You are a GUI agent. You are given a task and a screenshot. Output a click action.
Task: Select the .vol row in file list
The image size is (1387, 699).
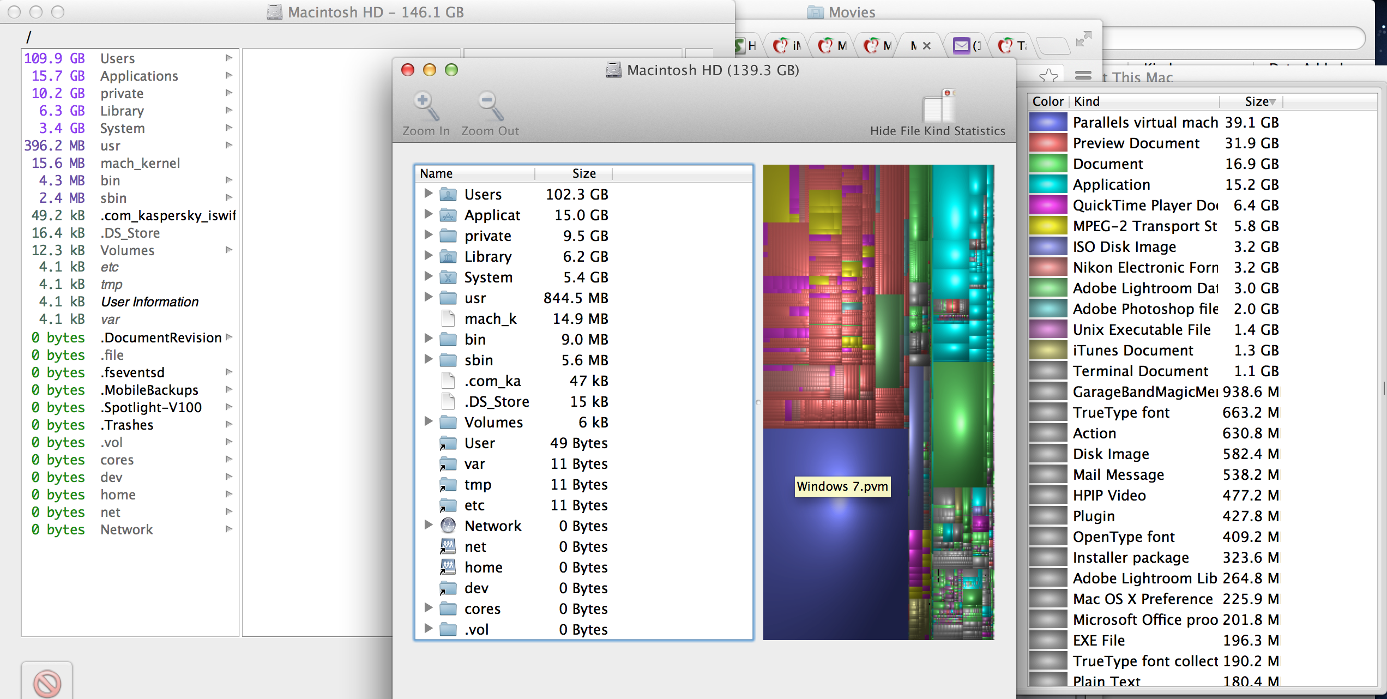583,629
